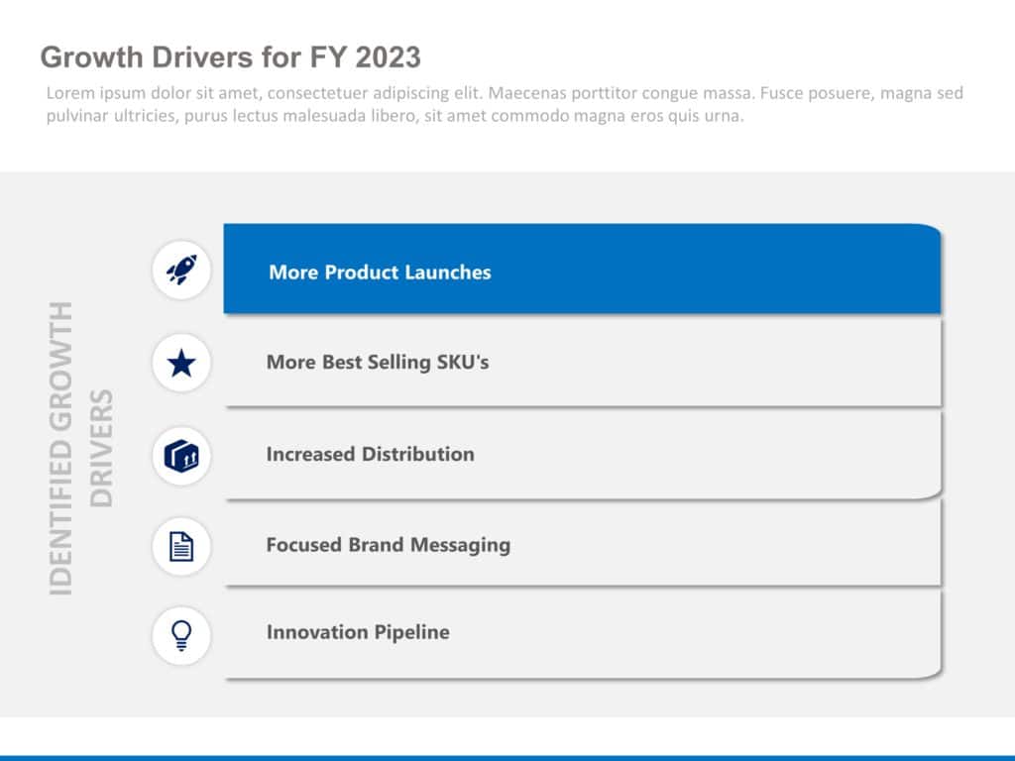Click the Identified Growth Drivers vertical label
This screenshot has width=1015, height=761.
81,449
